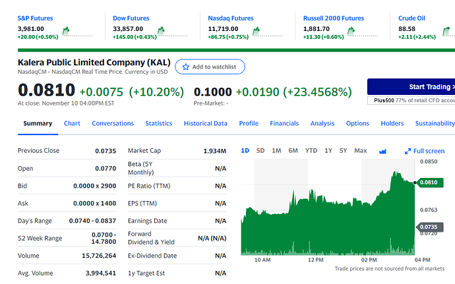
Task: Click the Avg. Volume value 3,994,541
Action: pos(100,273)
